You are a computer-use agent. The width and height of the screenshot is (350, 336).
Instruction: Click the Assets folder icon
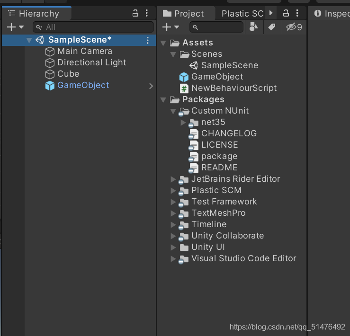175,43
